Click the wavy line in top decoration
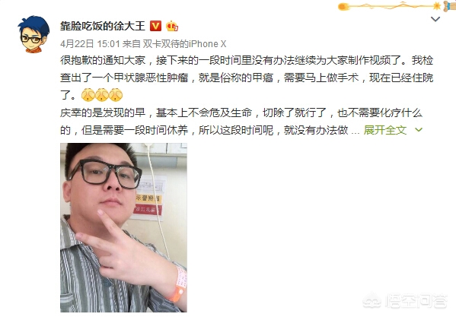This screenshot has height=317, width=456. click(x=391, y=6)
